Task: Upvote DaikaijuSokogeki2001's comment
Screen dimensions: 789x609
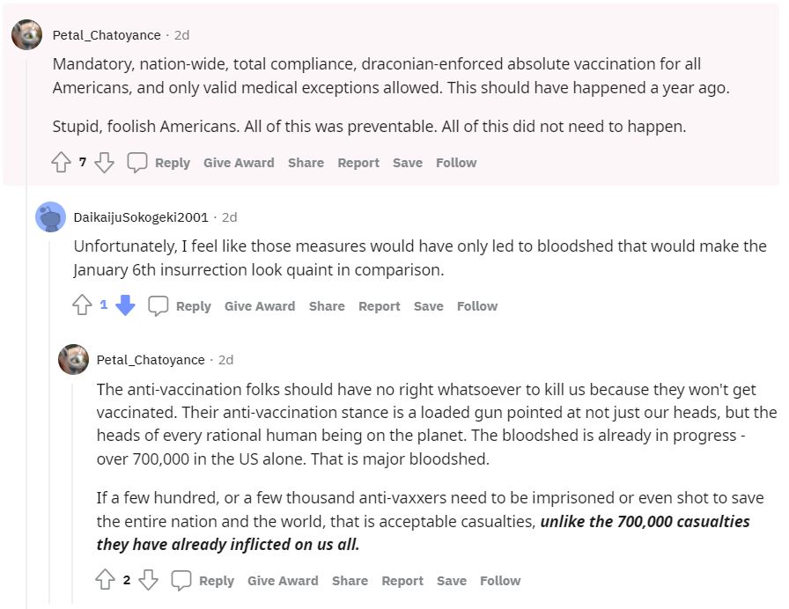Action: click(x=82, y=306)
